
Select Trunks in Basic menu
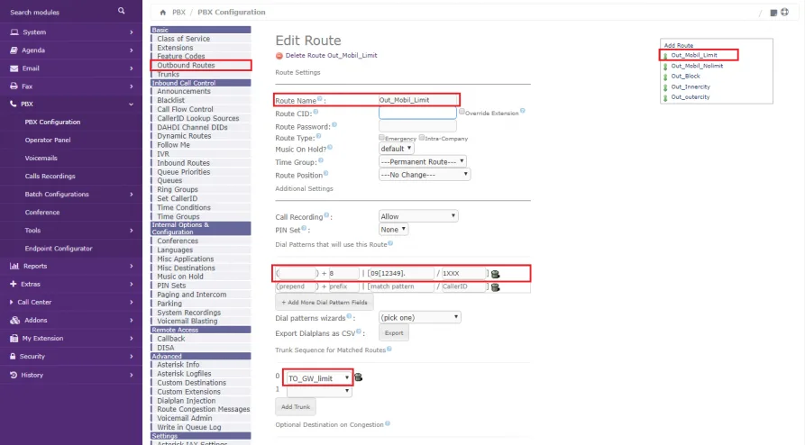[x=169, y=75]
